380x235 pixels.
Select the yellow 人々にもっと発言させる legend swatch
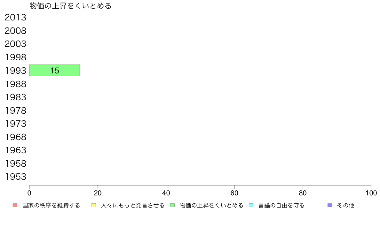tap(93, 206)
